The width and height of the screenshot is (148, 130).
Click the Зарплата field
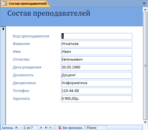pos(97,99)
